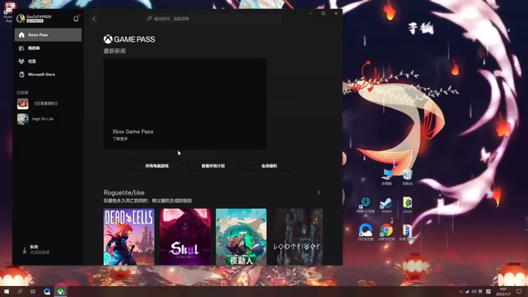Open the action center notification icon
528x297 pixels.
click(x=519, y=292)
